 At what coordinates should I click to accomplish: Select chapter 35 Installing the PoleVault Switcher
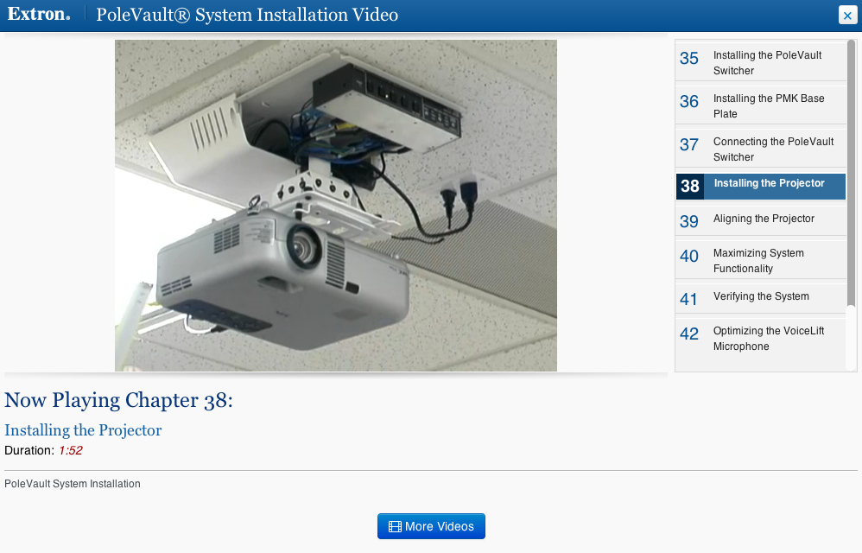point(760,63)
